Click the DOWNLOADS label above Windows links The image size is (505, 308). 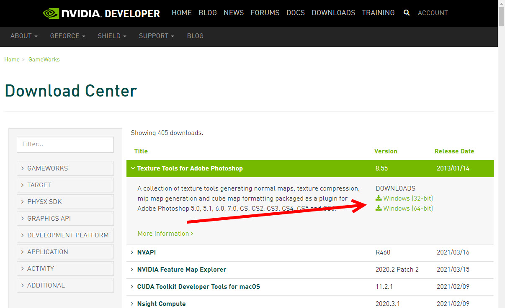395,188
